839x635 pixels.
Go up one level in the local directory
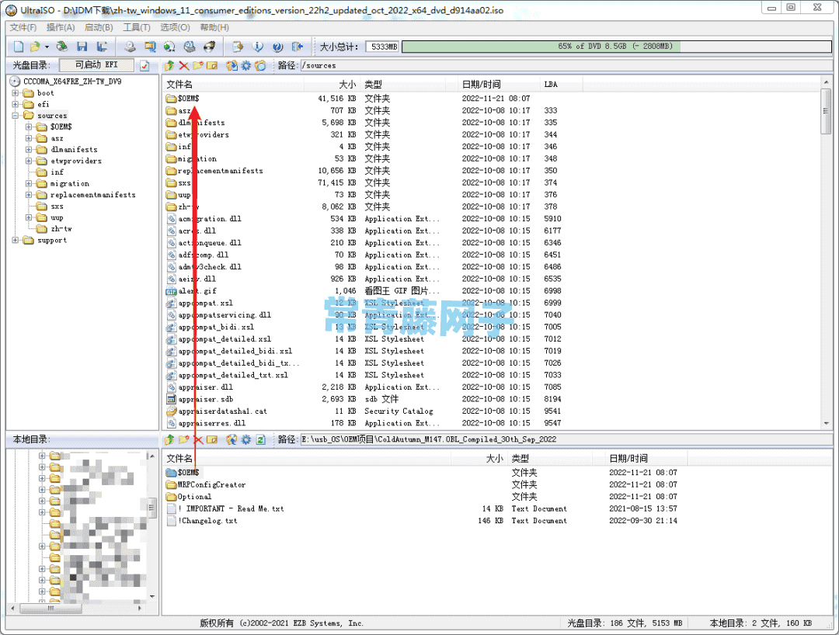click(x=169, y=439)
